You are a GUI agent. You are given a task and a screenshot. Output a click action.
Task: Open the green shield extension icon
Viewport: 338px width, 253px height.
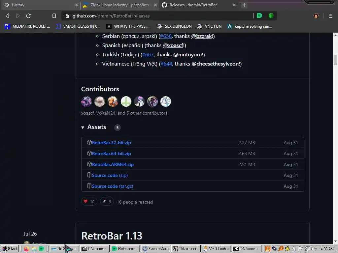click(271, 16)
